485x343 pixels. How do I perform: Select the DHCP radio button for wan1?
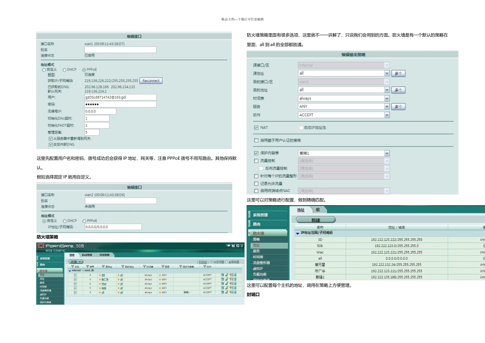pos(64,69)
